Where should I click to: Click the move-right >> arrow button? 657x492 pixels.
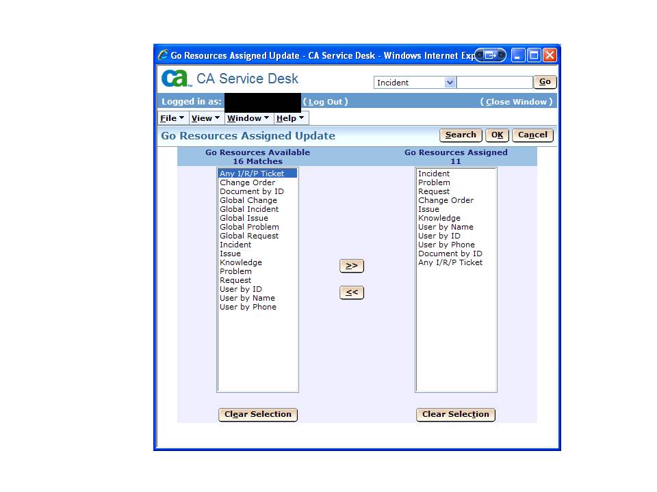point(352,266)
